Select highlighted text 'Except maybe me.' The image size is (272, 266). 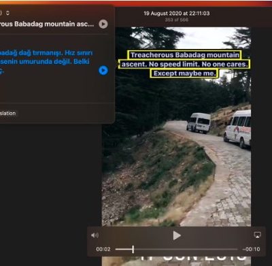pyautogui.click(x=184, y=73)
